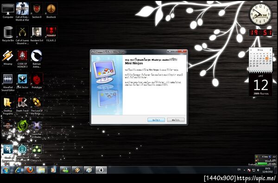This screenshot has height=183, width=278.
Task: Open the Desktop Programs folder icon
Action: (x=8, y=106)
